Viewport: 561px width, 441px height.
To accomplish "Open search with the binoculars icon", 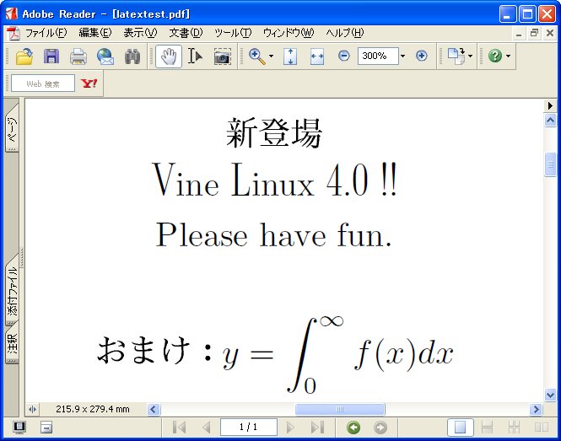I will click(x=132, y=56).
